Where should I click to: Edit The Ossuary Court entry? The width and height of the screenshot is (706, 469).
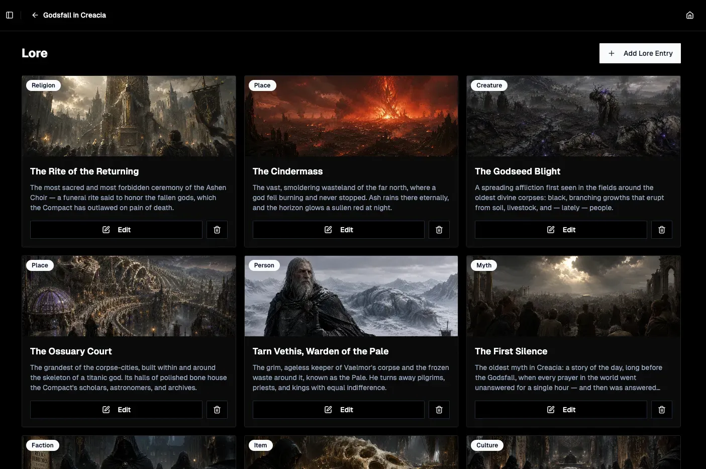point(116,410)
